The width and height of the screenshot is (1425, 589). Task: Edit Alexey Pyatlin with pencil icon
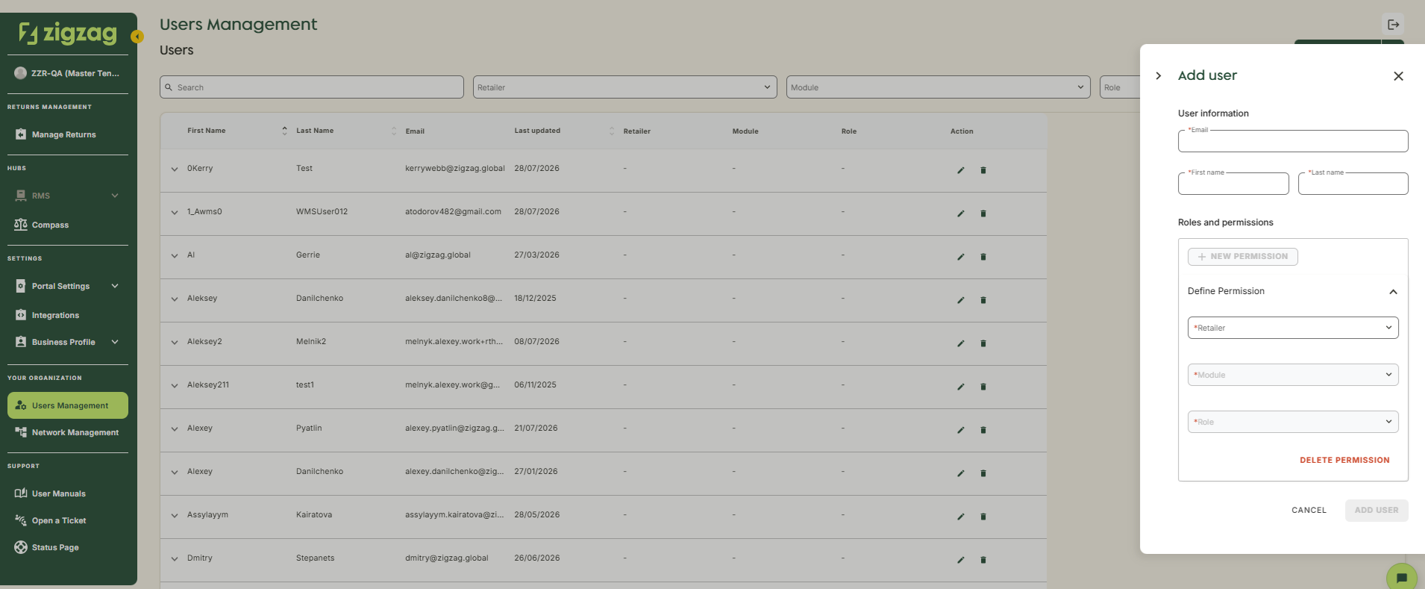(961, 430)
